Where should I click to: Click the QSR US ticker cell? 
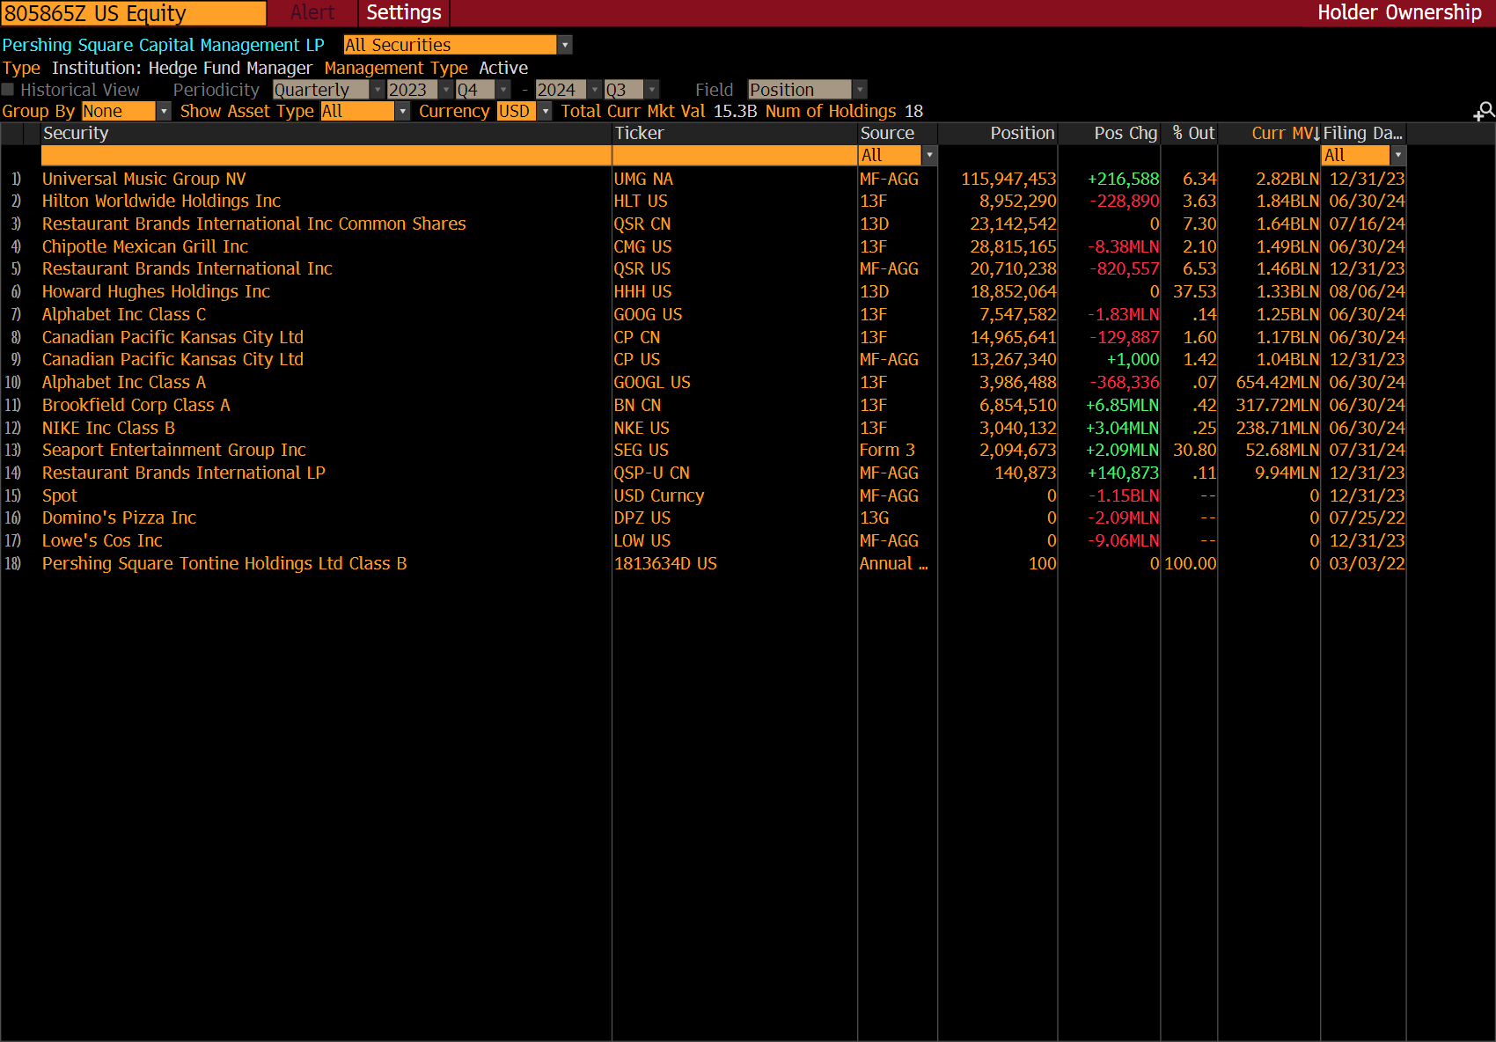642,268
